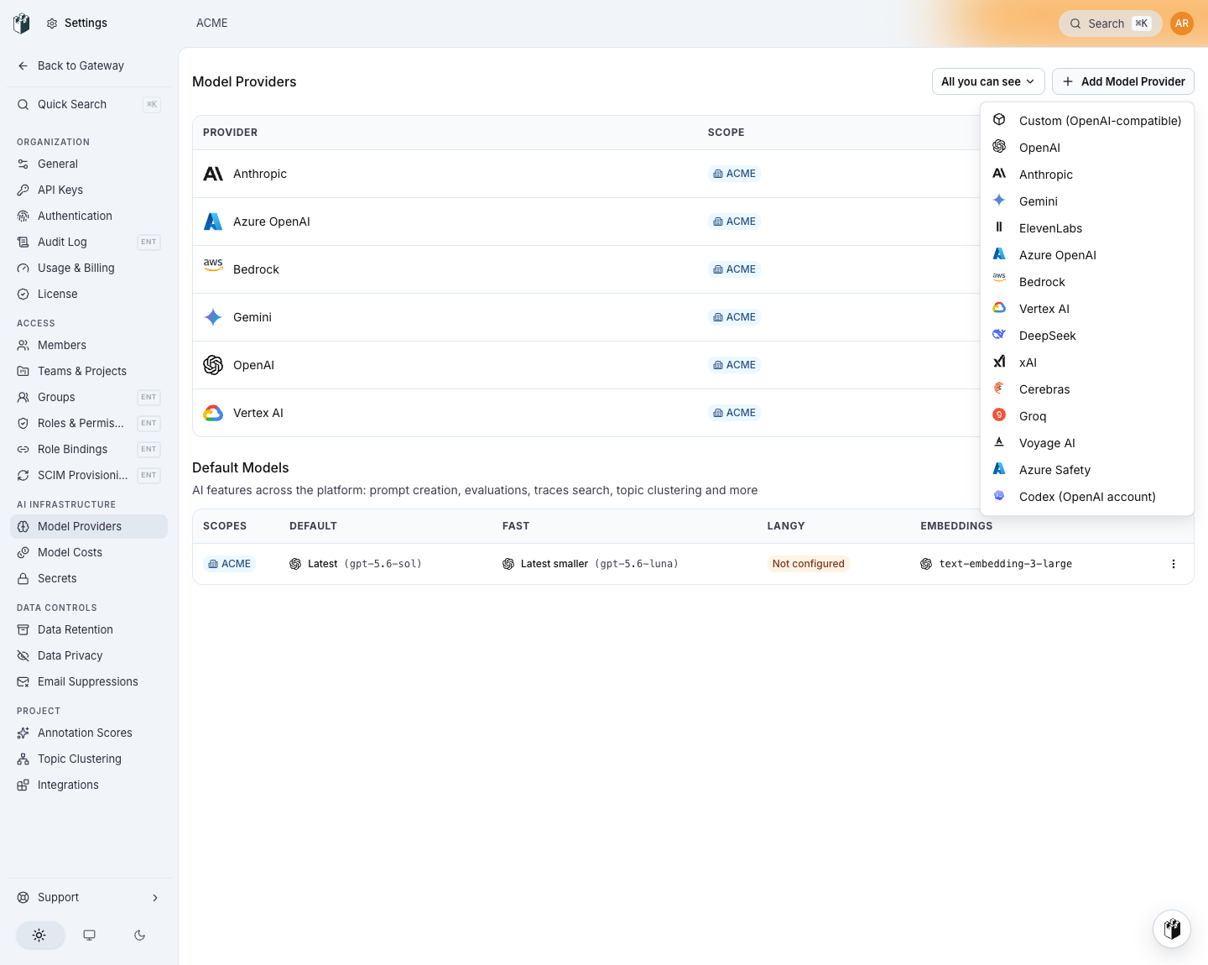This screenshot has height=965, width=1208.
Task: Choose Vertex AI in the dropdown menu
Action: click(1087, 309)
